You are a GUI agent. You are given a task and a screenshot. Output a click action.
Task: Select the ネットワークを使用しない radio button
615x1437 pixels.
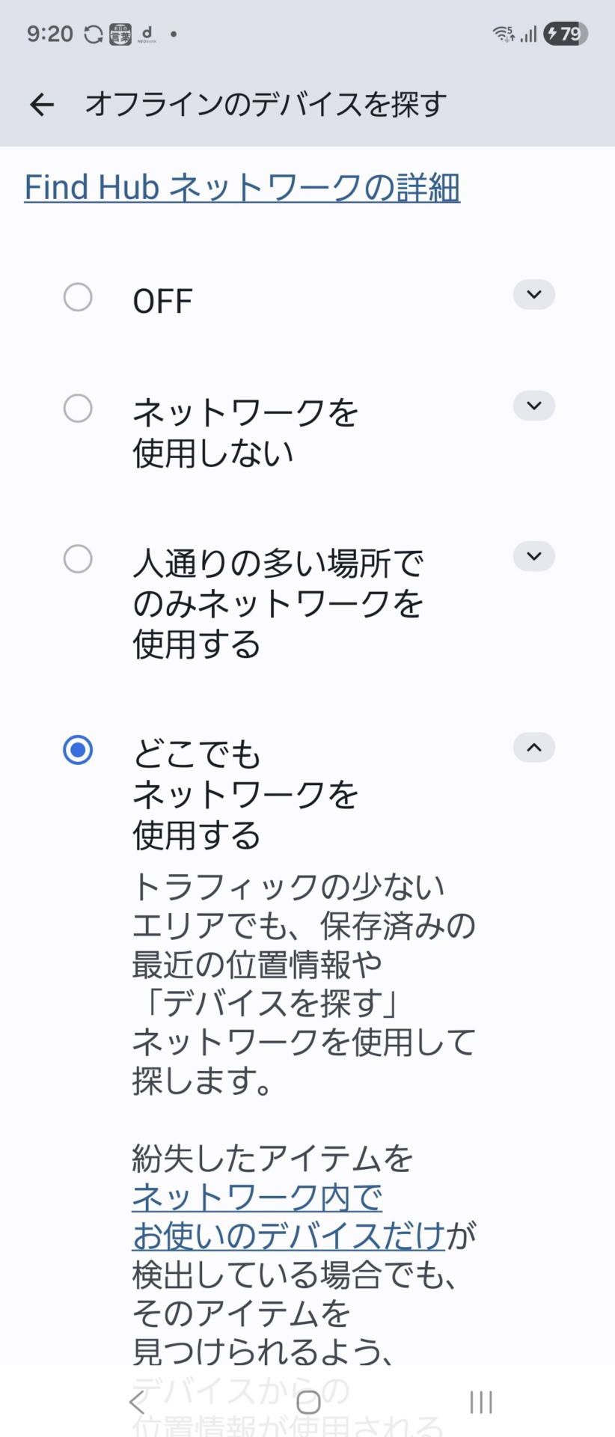(x=78, y=409)
